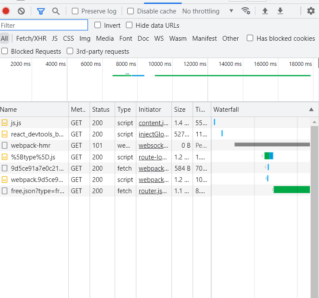Check Has blocked cookies checkbox
Image resolution: width=319 pixels, height=298 pixels.
[x=250, y=38]
